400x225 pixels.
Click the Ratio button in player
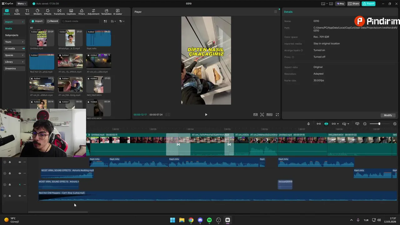[269, 115]
